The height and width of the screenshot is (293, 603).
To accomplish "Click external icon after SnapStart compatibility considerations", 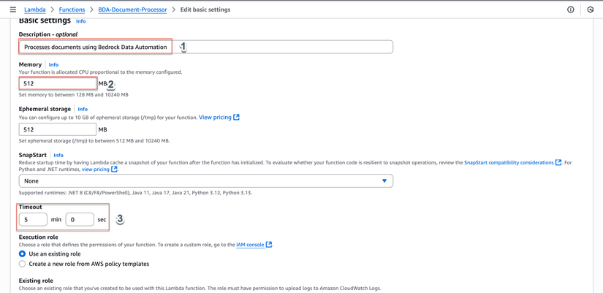I will [x=558, y=162].
